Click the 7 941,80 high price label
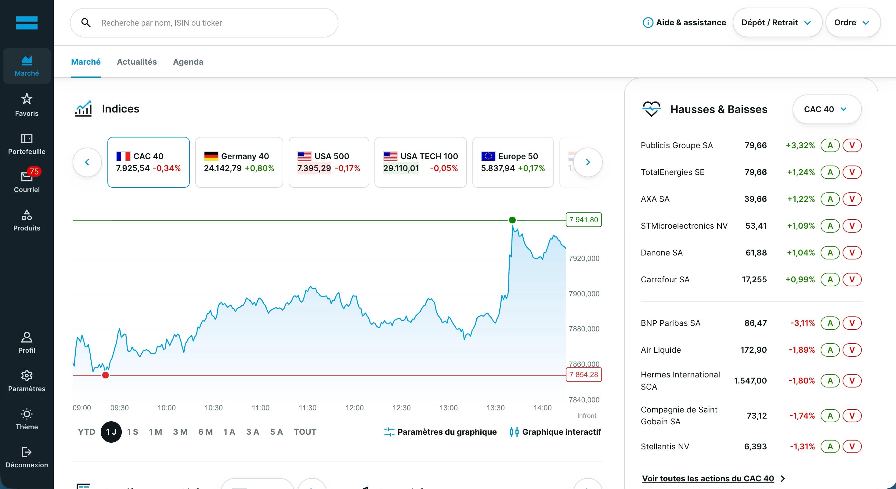The width and height of the screenshot is (896, 489). [x=584, y=220]
